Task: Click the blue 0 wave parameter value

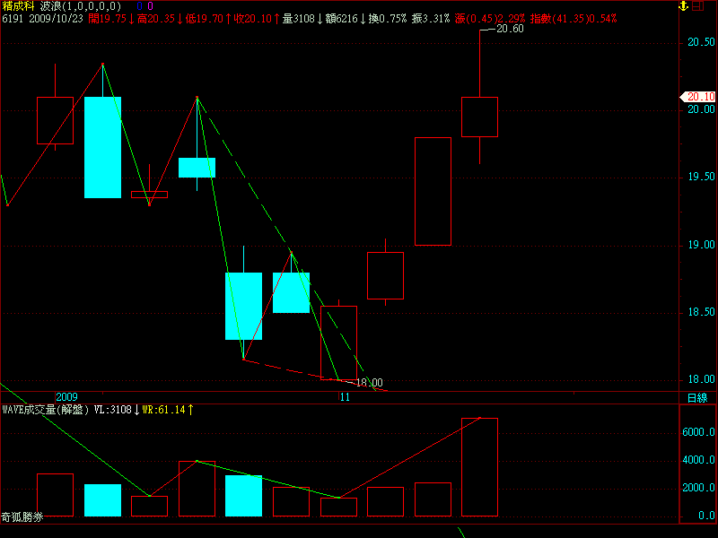Action: pyautogui.click(x=140, y=6)
